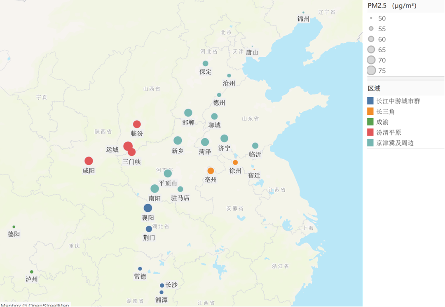Click the green 成渝 legend swatch
This screenshot has width=445, height=307.
[371, 122]
